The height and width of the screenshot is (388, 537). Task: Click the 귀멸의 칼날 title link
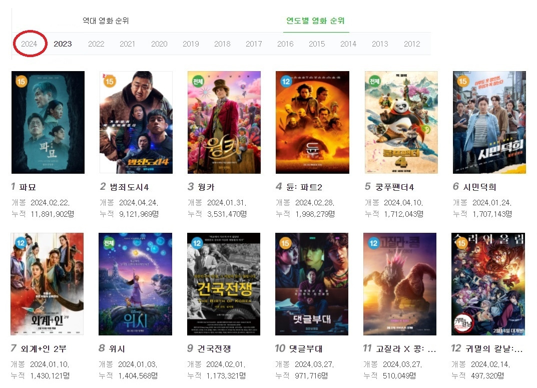[494, 349]
